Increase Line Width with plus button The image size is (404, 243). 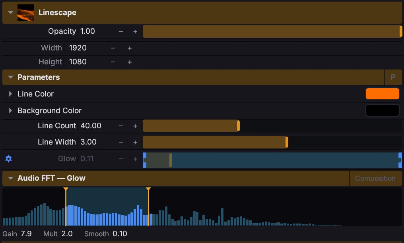click(x=135, y=142)
